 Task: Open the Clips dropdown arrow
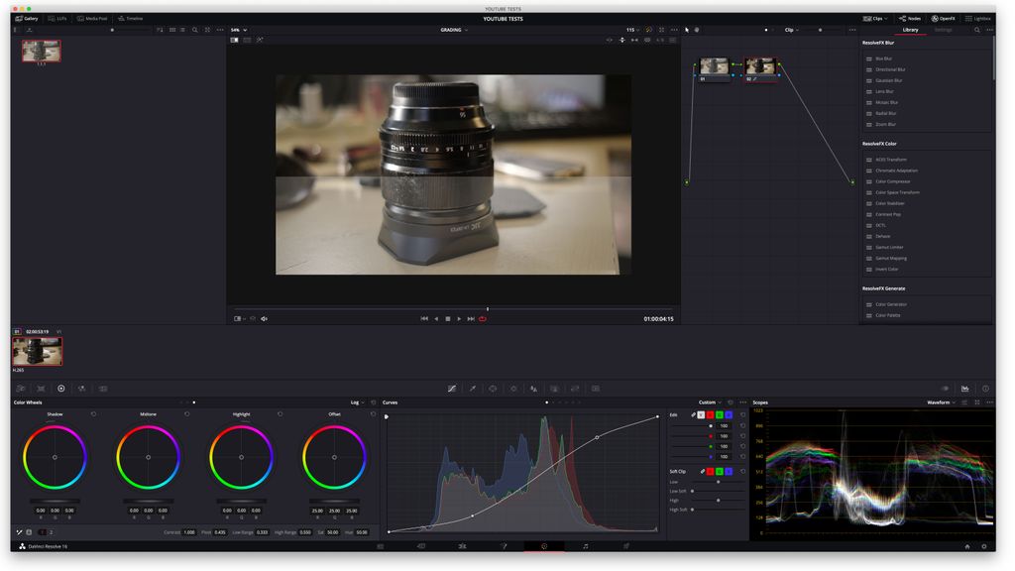[x=888, y=18]
